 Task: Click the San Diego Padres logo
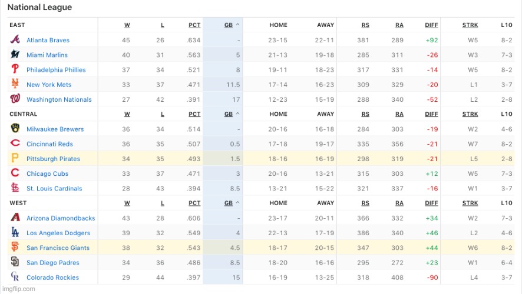[15, 262]
